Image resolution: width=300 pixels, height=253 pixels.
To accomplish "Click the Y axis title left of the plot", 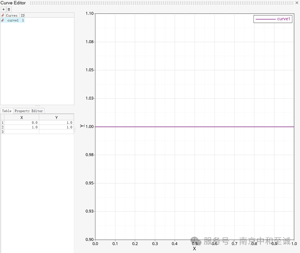I will pos(82,126).
